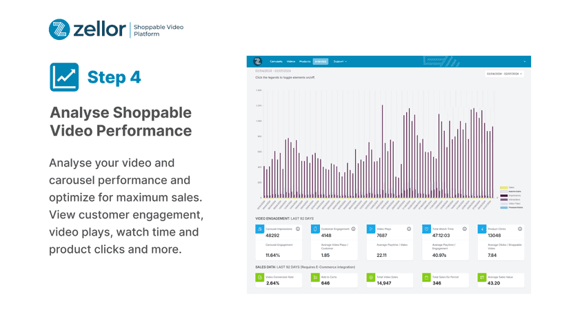This screenshot has width=571, height=321.
Task: Expand the Support menu
Action: click(340, 61)
